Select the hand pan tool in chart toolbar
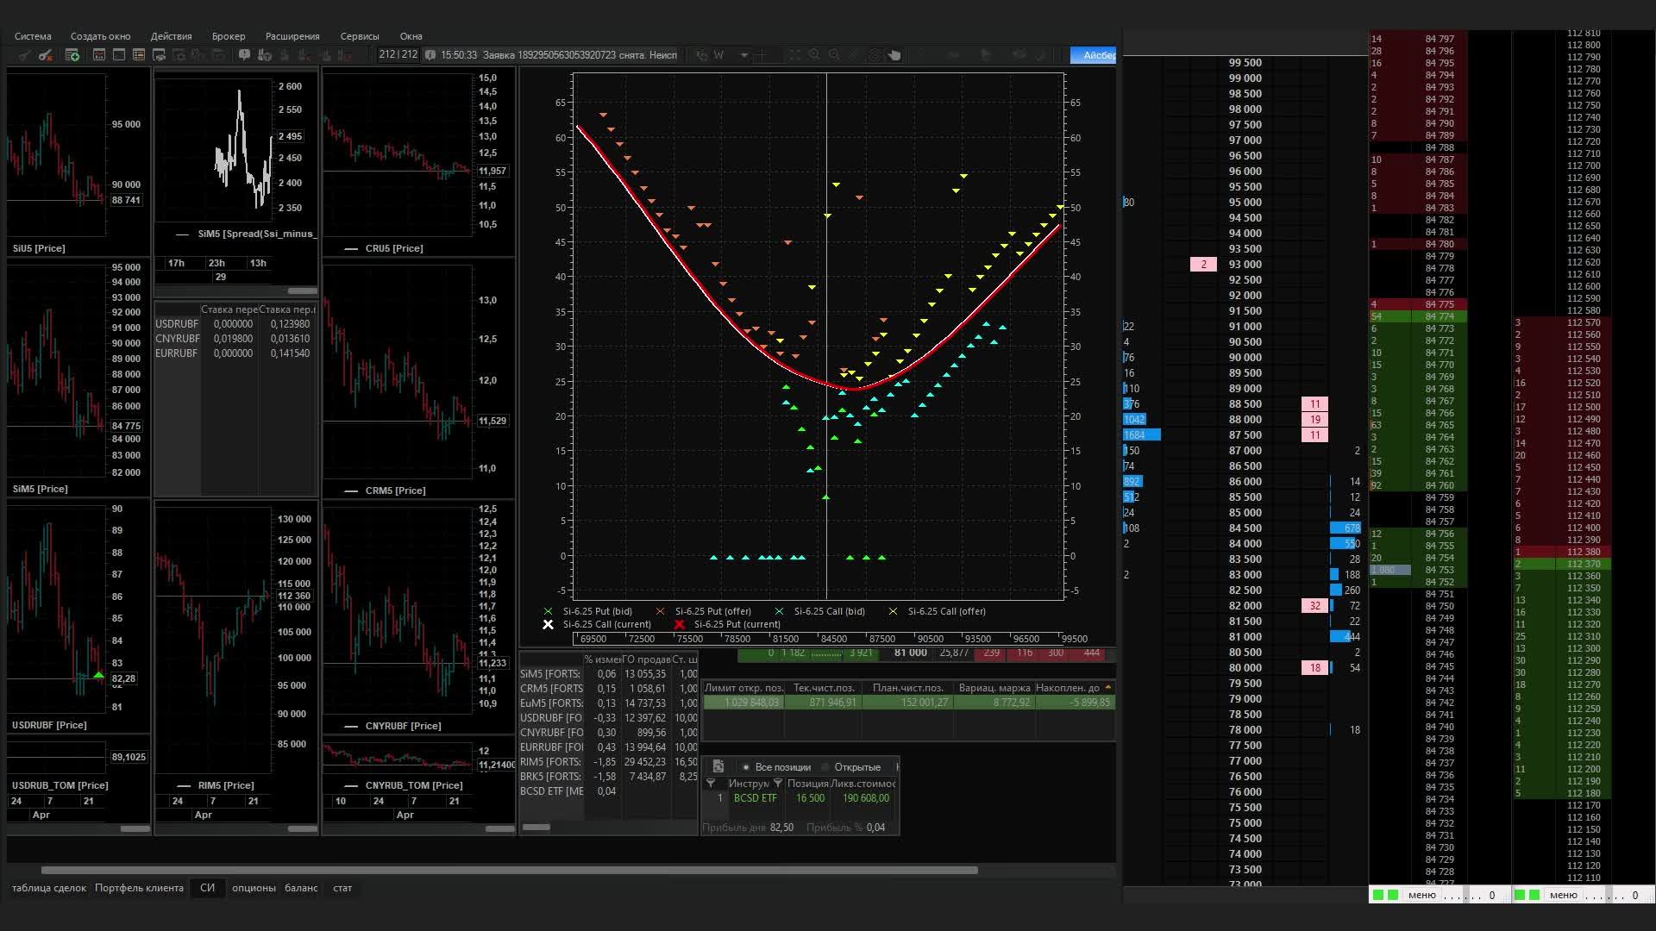This screenshot has width=1656, height=931. (x=894, y=55)
